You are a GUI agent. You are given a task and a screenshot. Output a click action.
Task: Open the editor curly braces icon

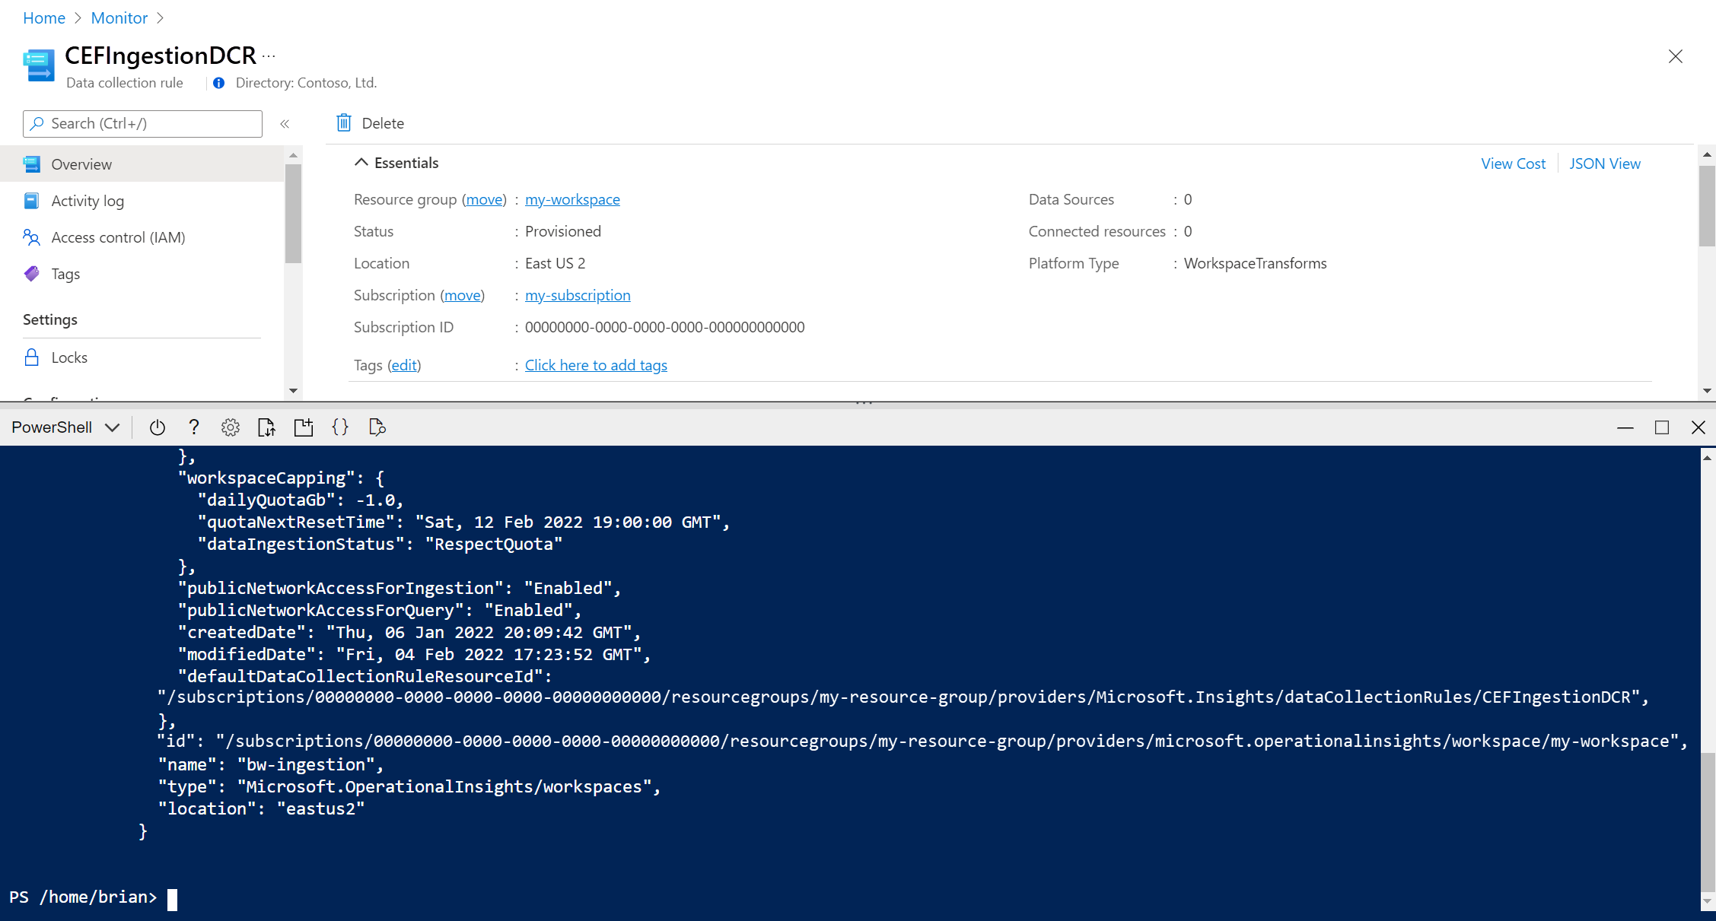coord(340,427)
